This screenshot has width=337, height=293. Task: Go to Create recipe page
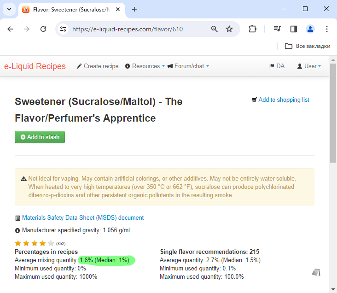(98, 66)
